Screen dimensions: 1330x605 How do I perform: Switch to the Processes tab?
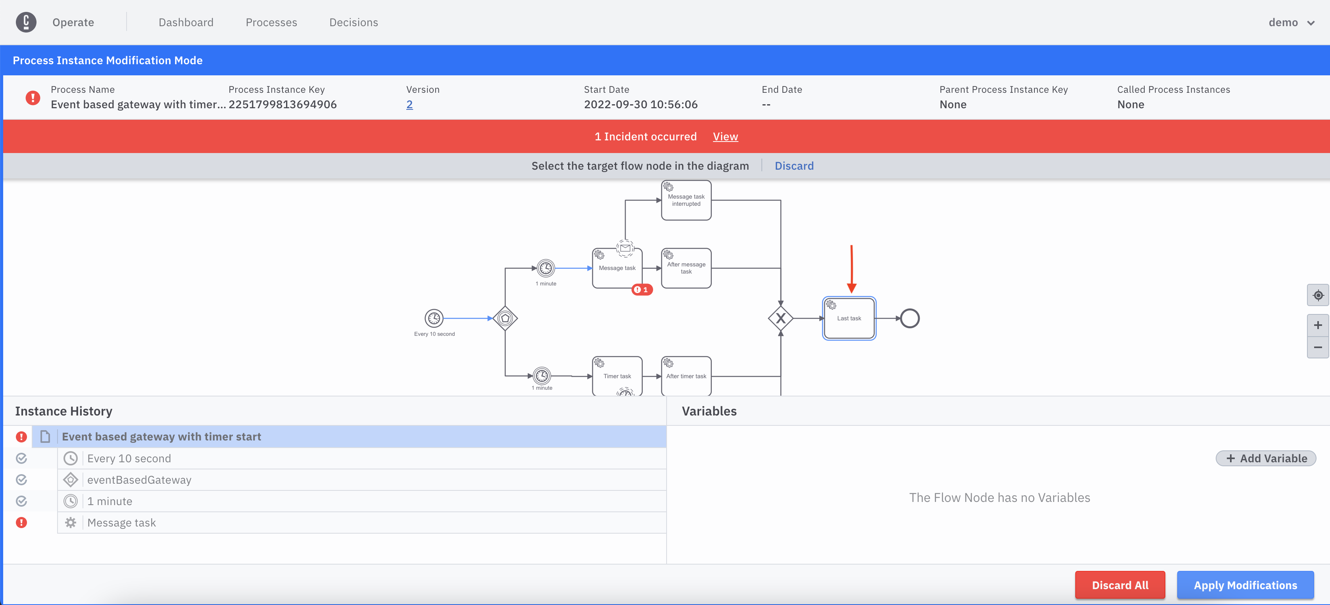[x=271, y=22]
